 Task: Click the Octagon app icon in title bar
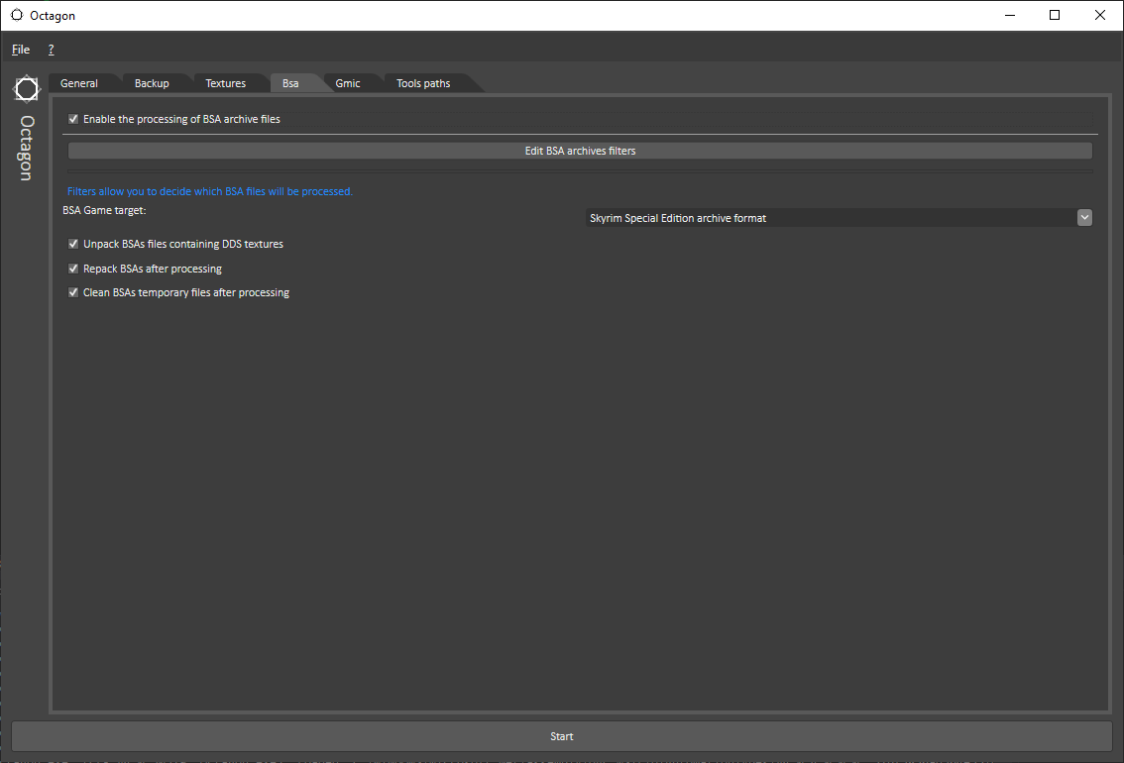[17, 15]
